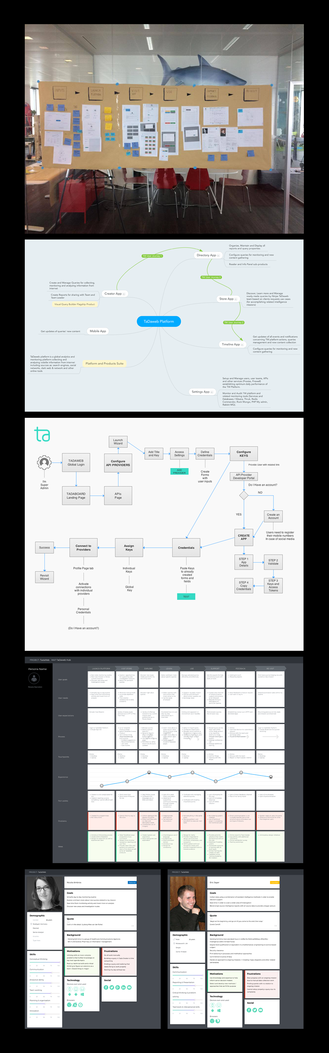Select the FEEDBACK column header in journey map
The width and height of the screenshot is (329, 1053).
click(240, 668)
